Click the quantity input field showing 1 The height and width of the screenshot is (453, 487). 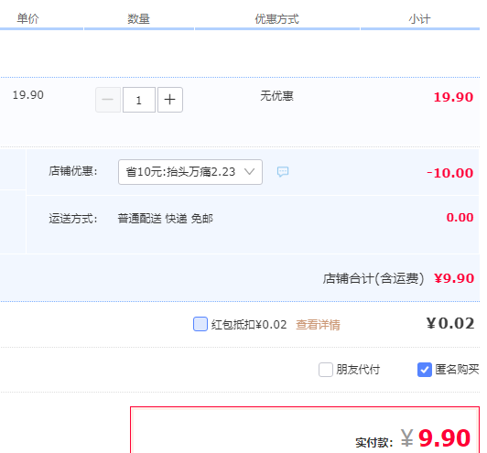pyautogui.click(x=139, y=100)
